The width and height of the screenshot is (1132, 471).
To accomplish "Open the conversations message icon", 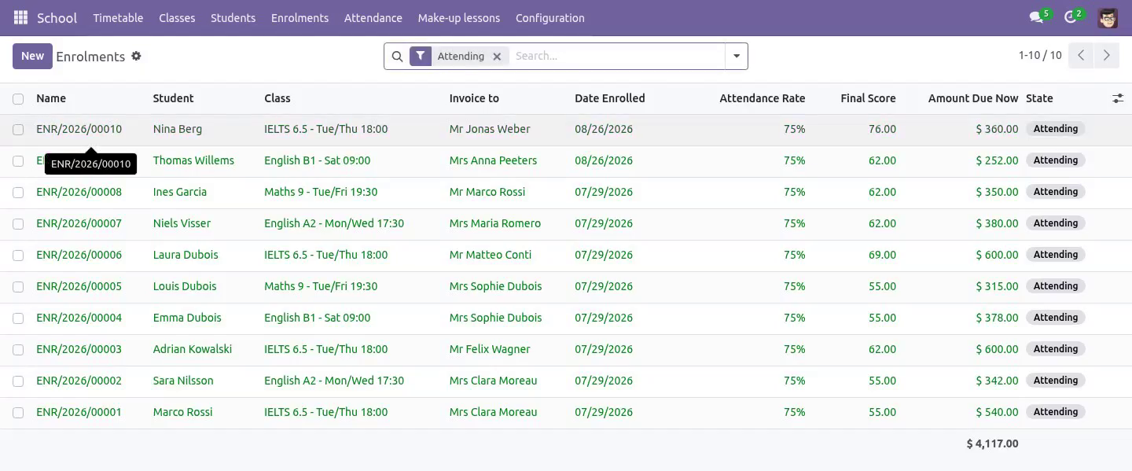I will coord(1036,17).
